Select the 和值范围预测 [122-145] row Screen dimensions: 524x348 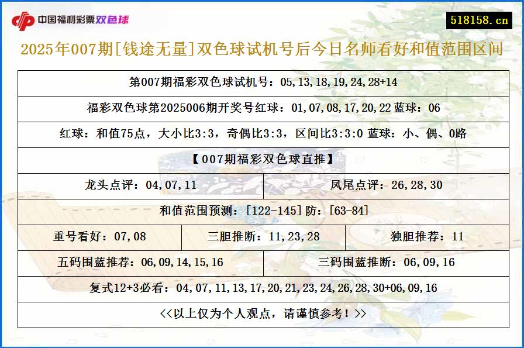[261, 212]
